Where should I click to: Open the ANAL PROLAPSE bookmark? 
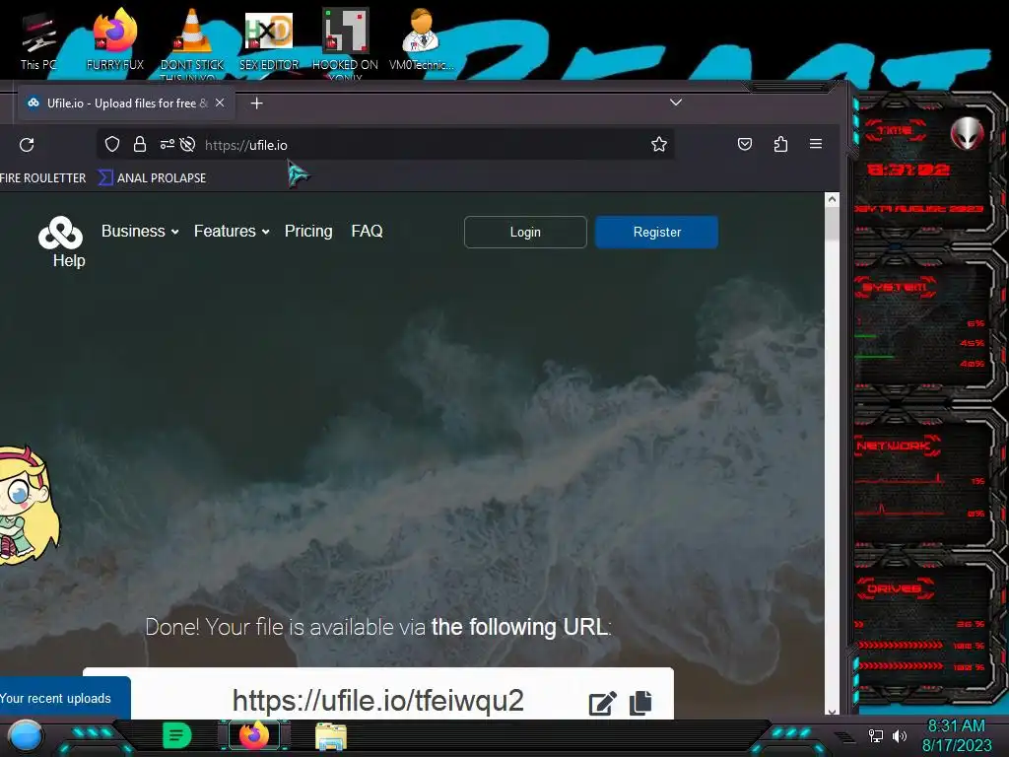[153, 178]
